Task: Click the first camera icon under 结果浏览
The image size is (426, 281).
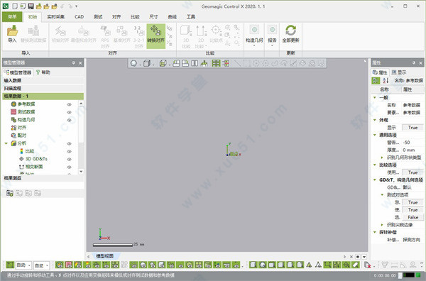Action: pyautogui.click(x=10, y=193)
